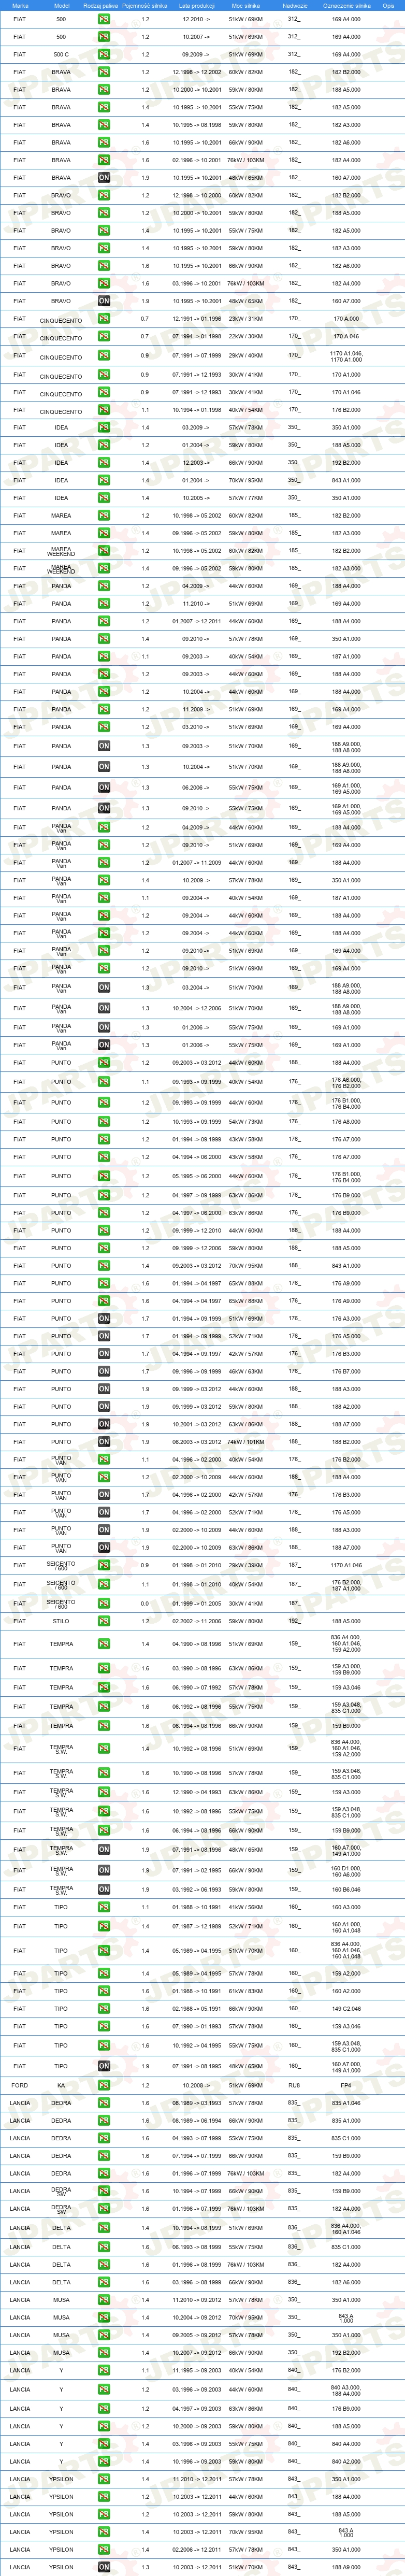Click the diesel ON icon in the PUNTO 74kW row

pyautogui.click(x=104, y=1442)
